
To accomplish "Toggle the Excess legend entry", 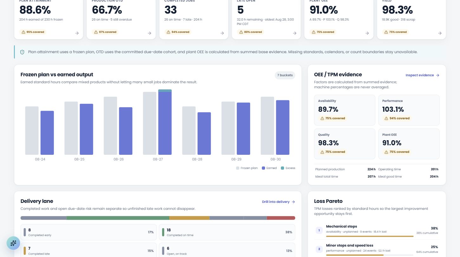I will (288, 168).
